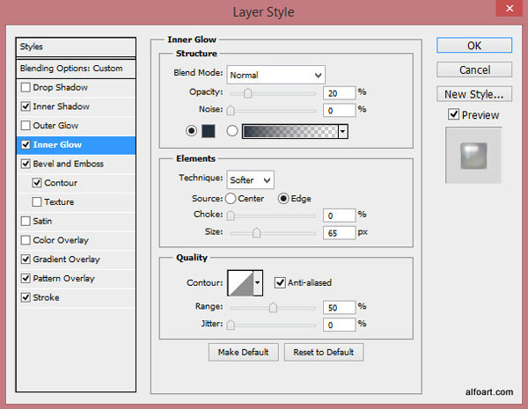Enable the Texture checkbox

tap(37, 202)
